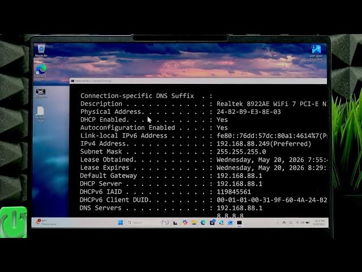Click the DNS Servers value 192.168.88.1
Screen dimensions: 362x272
(x=239, y=208)
